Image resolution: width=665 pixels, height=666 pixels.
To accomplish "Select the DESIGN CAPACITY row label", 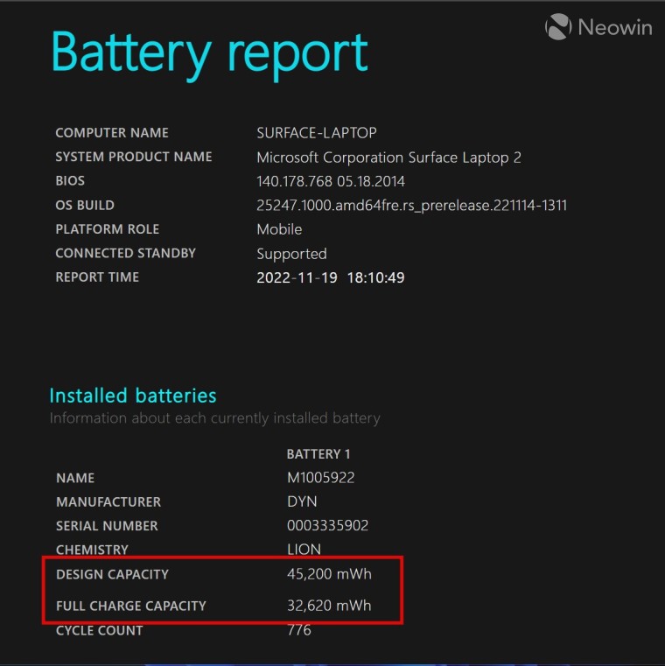I will [113, 575].
